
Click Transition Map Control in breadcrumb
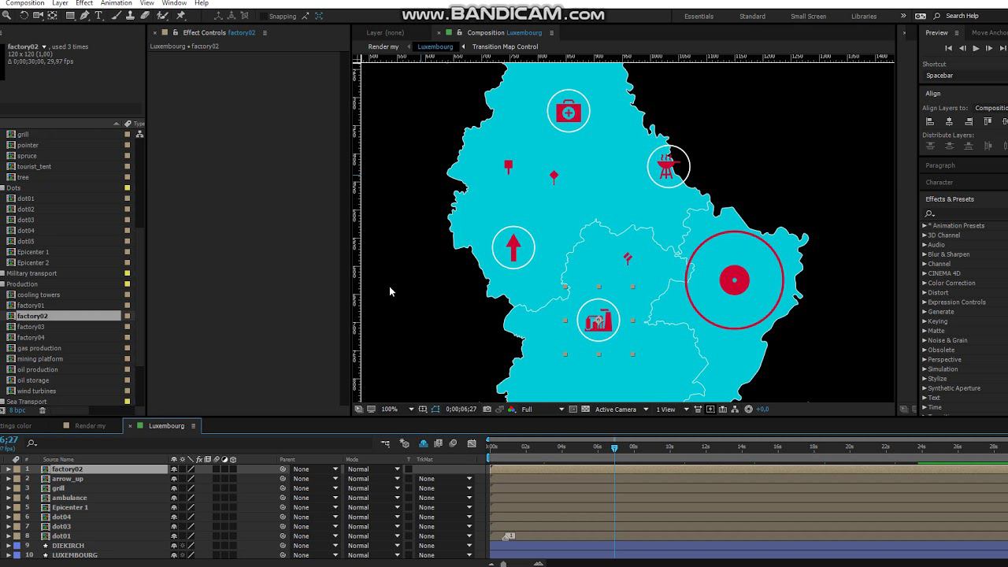click(505, 47)
